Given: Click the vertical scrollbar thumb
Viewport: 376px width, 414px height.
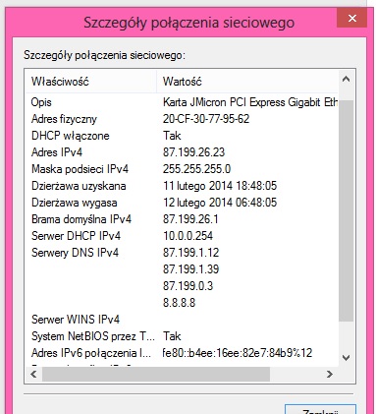Looking at the screenshot, I should [x=346, y=210].
